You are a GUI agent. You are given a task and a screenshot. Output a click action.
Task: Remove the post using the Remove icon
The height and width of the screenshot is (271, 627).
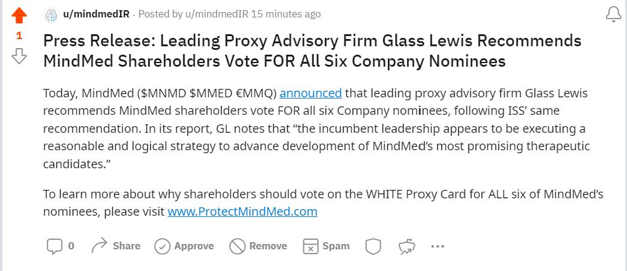click(238, 246)
